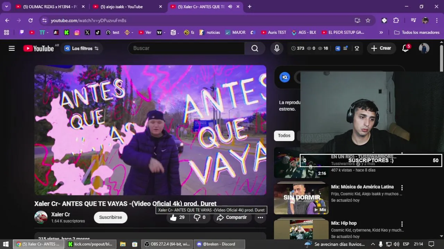Viewport: 444px width, 249px height.
Task: Open Mix: Música de América Latina thumbnail
Action: [x=301, y=199]
